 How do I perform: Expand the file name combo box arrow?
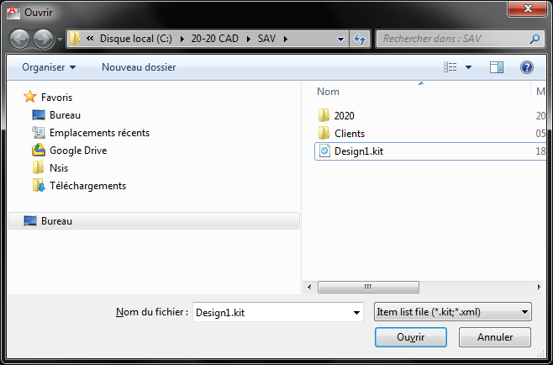tap(356, 312)
